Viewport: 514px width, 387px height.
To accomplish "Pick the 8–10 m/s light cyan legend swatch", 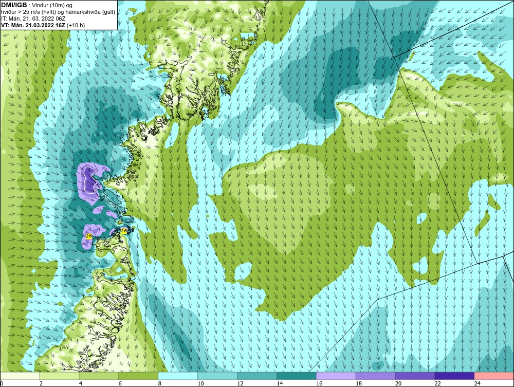I will click(x=178, y=376).
